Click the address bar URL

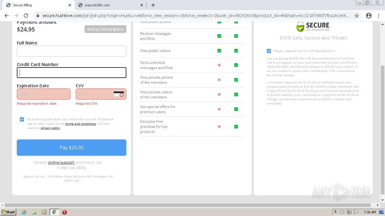(x=196, y=16)
